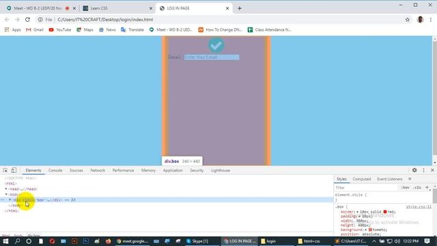437x246 pixels.
Task: Open the taskbar volume icon
Action: [x=397, y=241]
